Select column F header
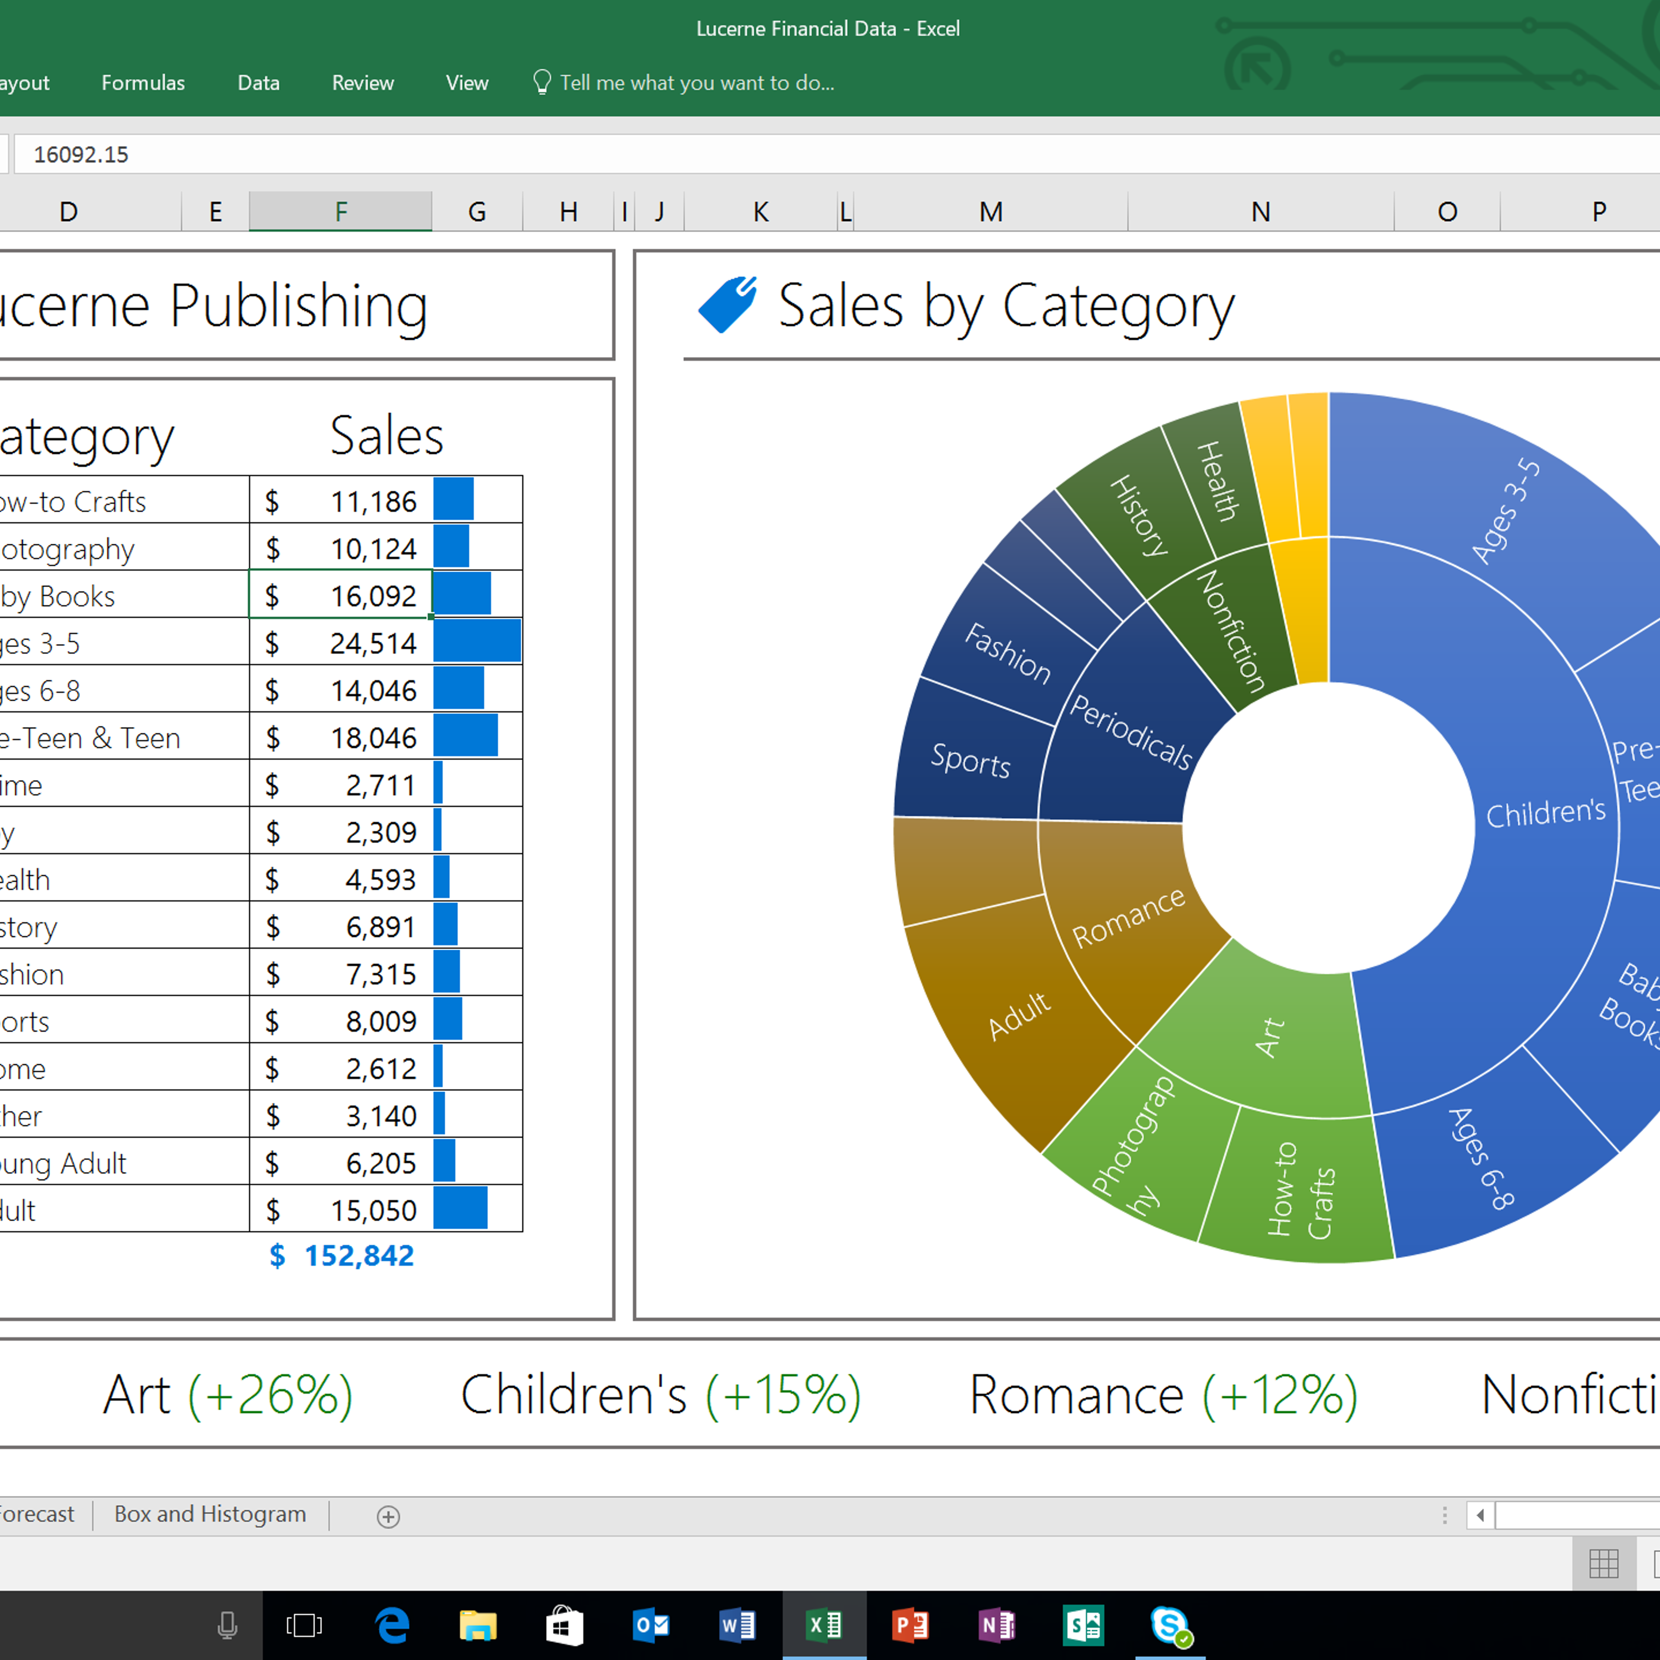 pos(340,211)
